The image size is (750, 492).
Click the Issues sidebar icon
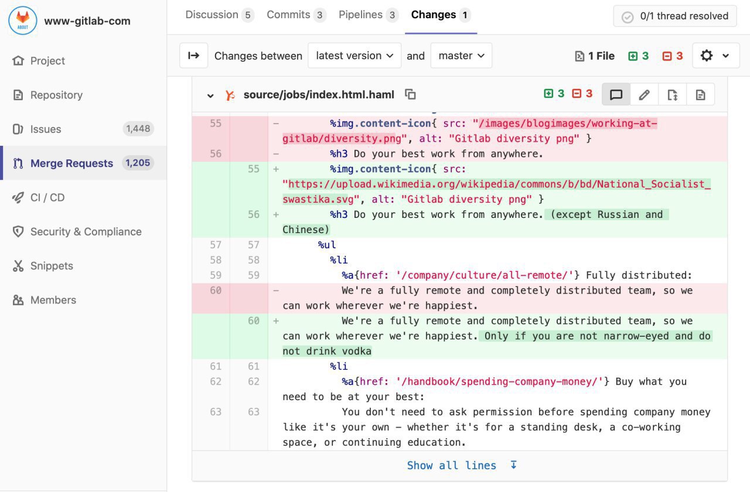[18, 129]
